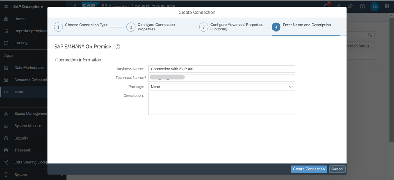Screen dimensions: 394x180
Task: Click the Create Connection button
Action: point(309,169)
